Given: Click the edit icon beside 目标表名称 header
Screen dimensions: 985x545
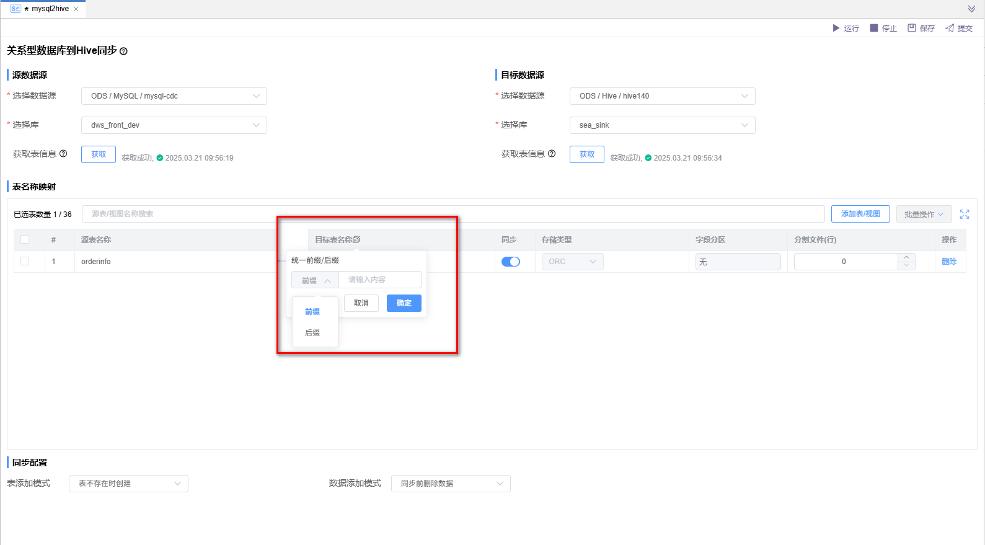Looking at the screenshot, I should click(356, 239).
